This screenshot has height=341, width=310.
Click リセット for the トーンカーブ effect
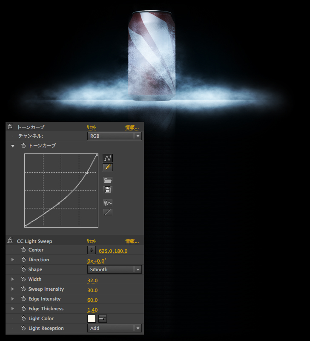92,127
